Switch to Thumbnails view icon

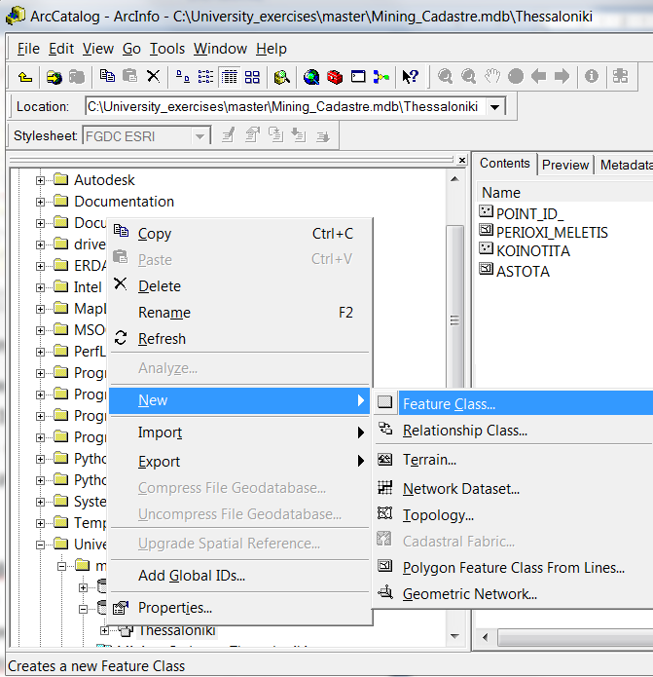[252, 77]
